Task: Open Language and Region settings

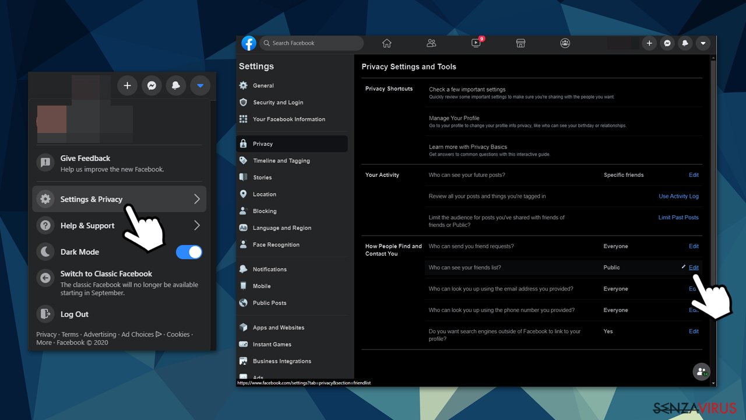Action: coord(291,228)
